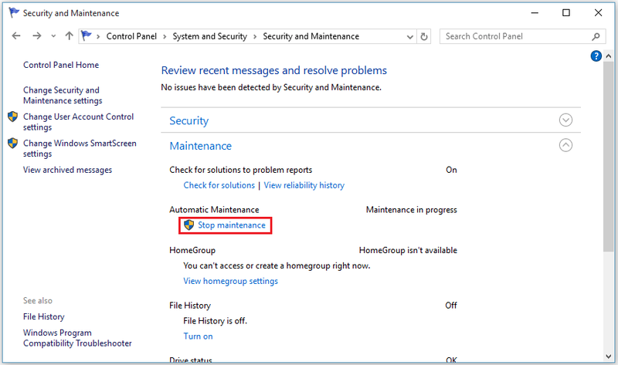Screen dimensions: 618x365
Task: Click 'Maintenance in progress' status text
Action: pos(412,210)
